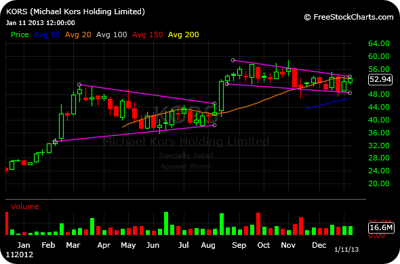Select the orange Avg 20 legend label
This screenshot has width=400, height=264.
[78, 35]
